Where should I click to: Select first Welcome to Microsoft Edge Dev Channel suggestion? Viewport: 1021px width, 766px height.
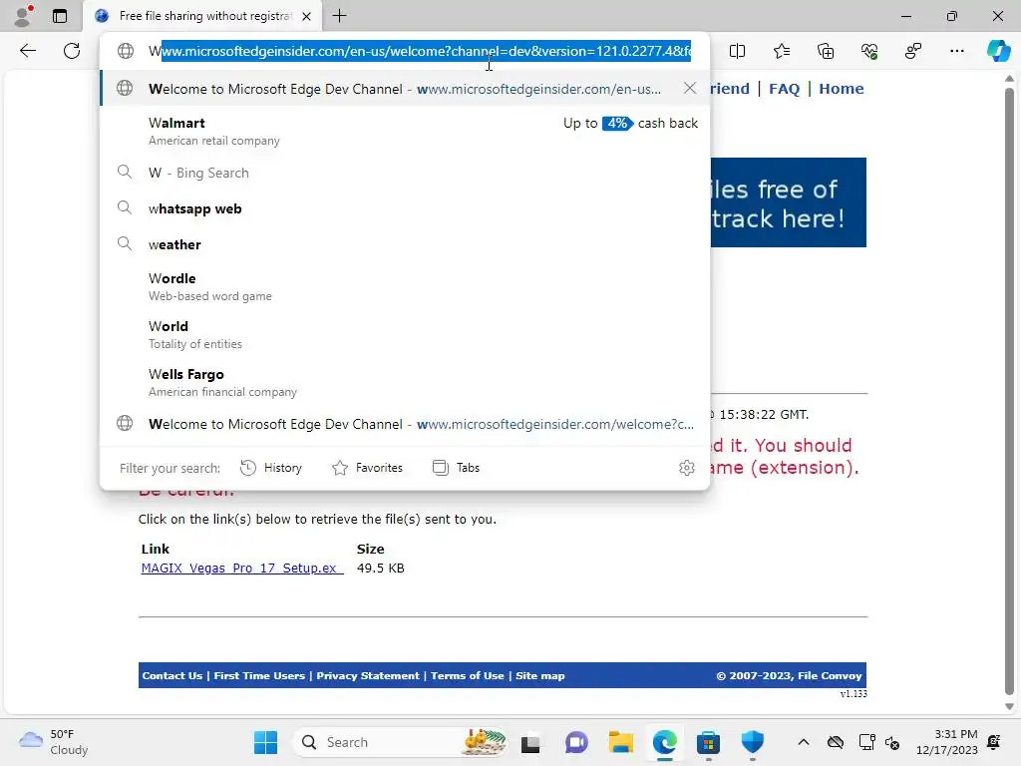(404, 89)
